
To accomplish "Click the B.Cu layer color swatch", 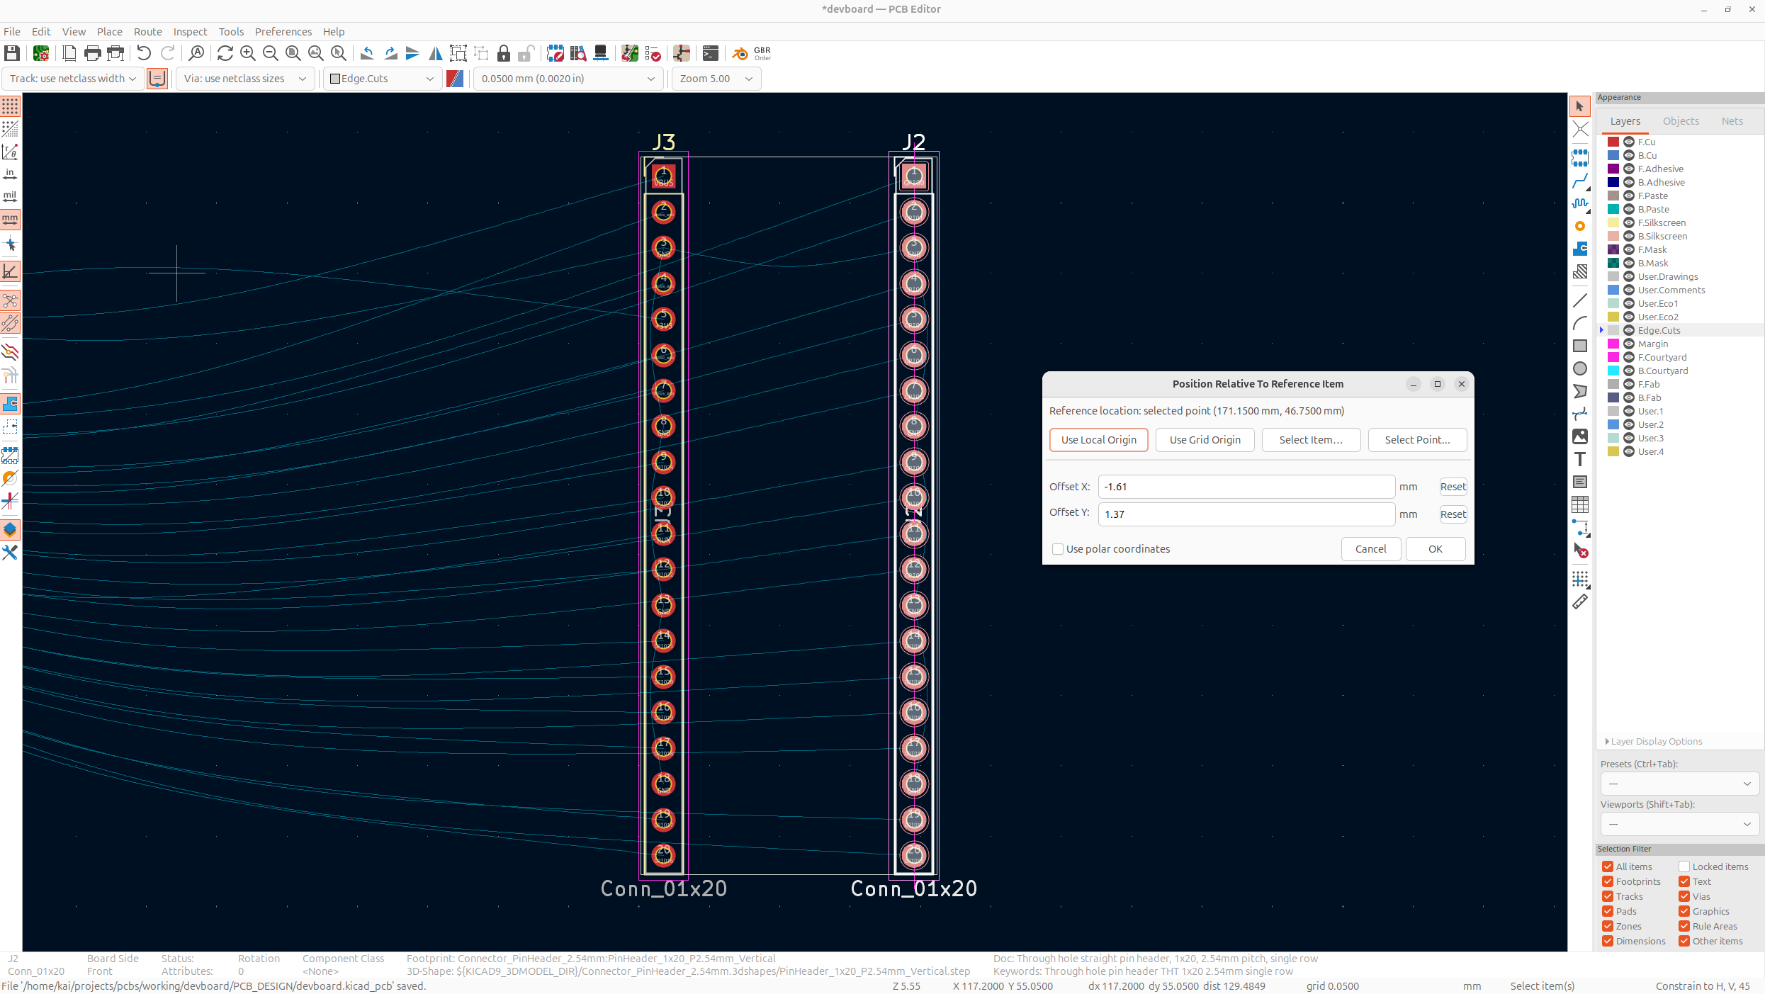I will click(x=1613, y=155).
